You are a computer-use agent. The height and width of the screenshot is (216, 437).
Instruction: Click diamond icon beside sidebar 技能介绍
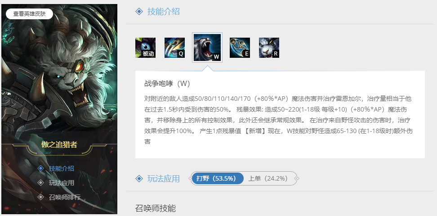click(41, 168)
